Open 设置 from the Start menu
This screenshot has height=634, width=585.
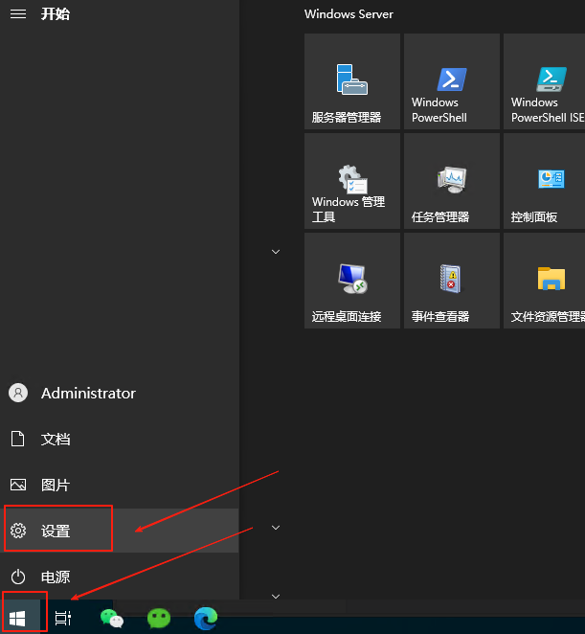coord(120,531)
